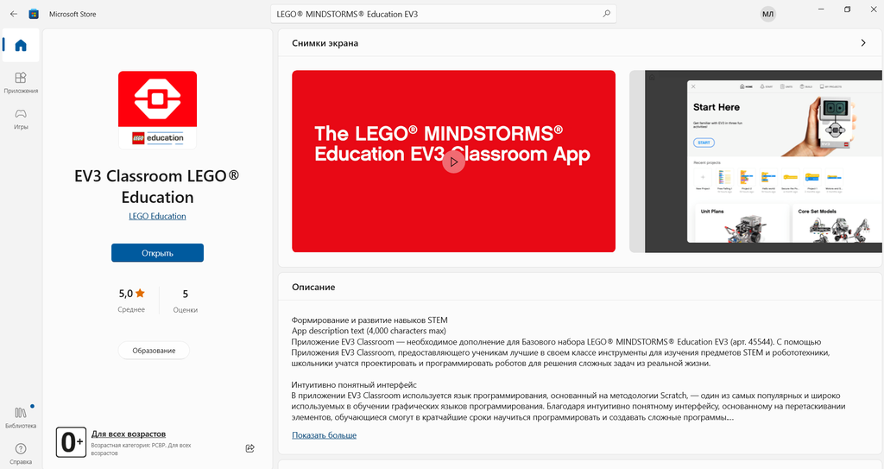Open the МЛ user profile avatar
884x469 pixels.
[767, 14]
